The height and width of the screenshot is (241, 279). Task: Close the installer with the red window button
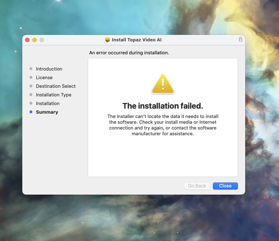pos(27,40)
